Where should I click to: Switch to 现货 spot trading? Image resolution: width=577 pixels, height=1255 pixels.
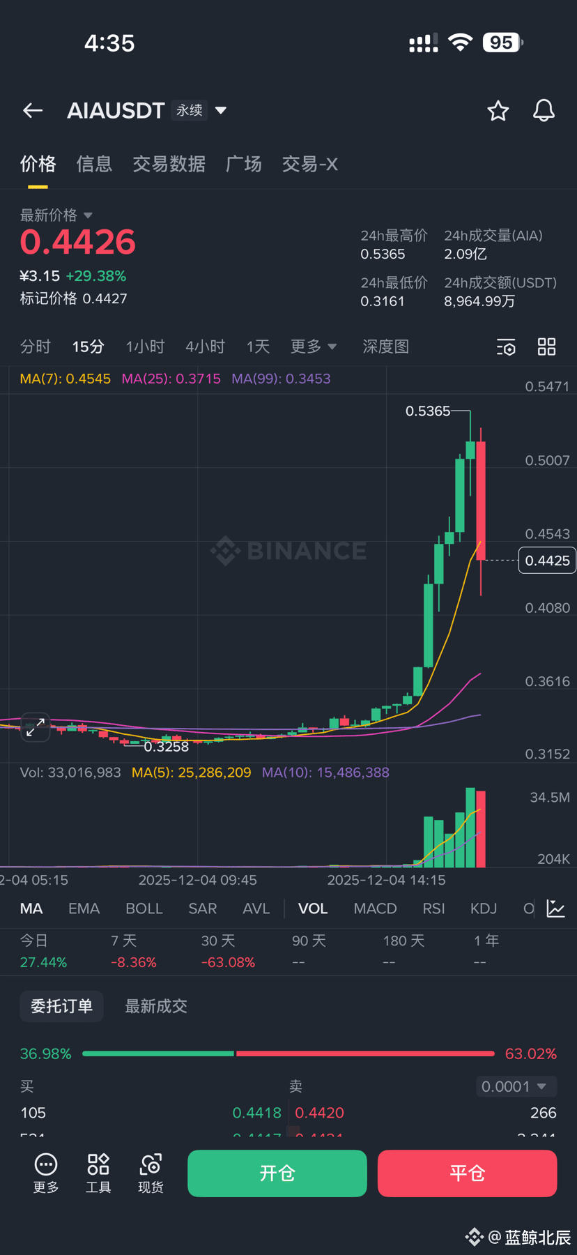(151, 1173)
